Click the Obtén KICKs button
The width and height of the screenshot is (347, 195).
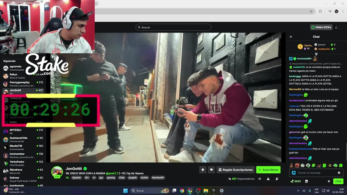321,27
